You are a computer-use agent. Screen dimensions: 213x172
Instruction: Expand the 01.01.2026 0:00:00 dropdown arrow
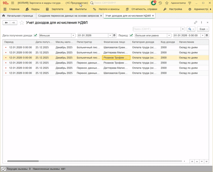tap(203, 36)
